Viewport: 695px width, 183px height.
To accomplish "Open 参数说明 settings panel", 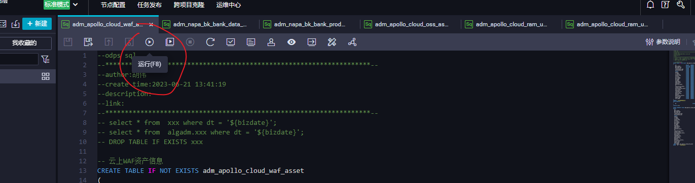I will pyautogui.click(x=663, y=42).
